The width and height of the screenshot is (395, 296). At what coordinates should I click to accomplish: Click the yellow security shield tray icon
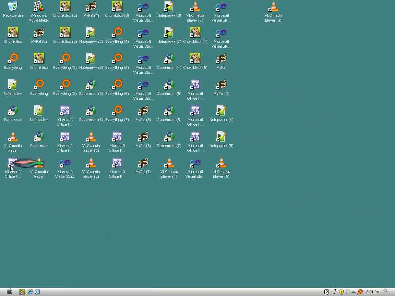coord(342,292)
